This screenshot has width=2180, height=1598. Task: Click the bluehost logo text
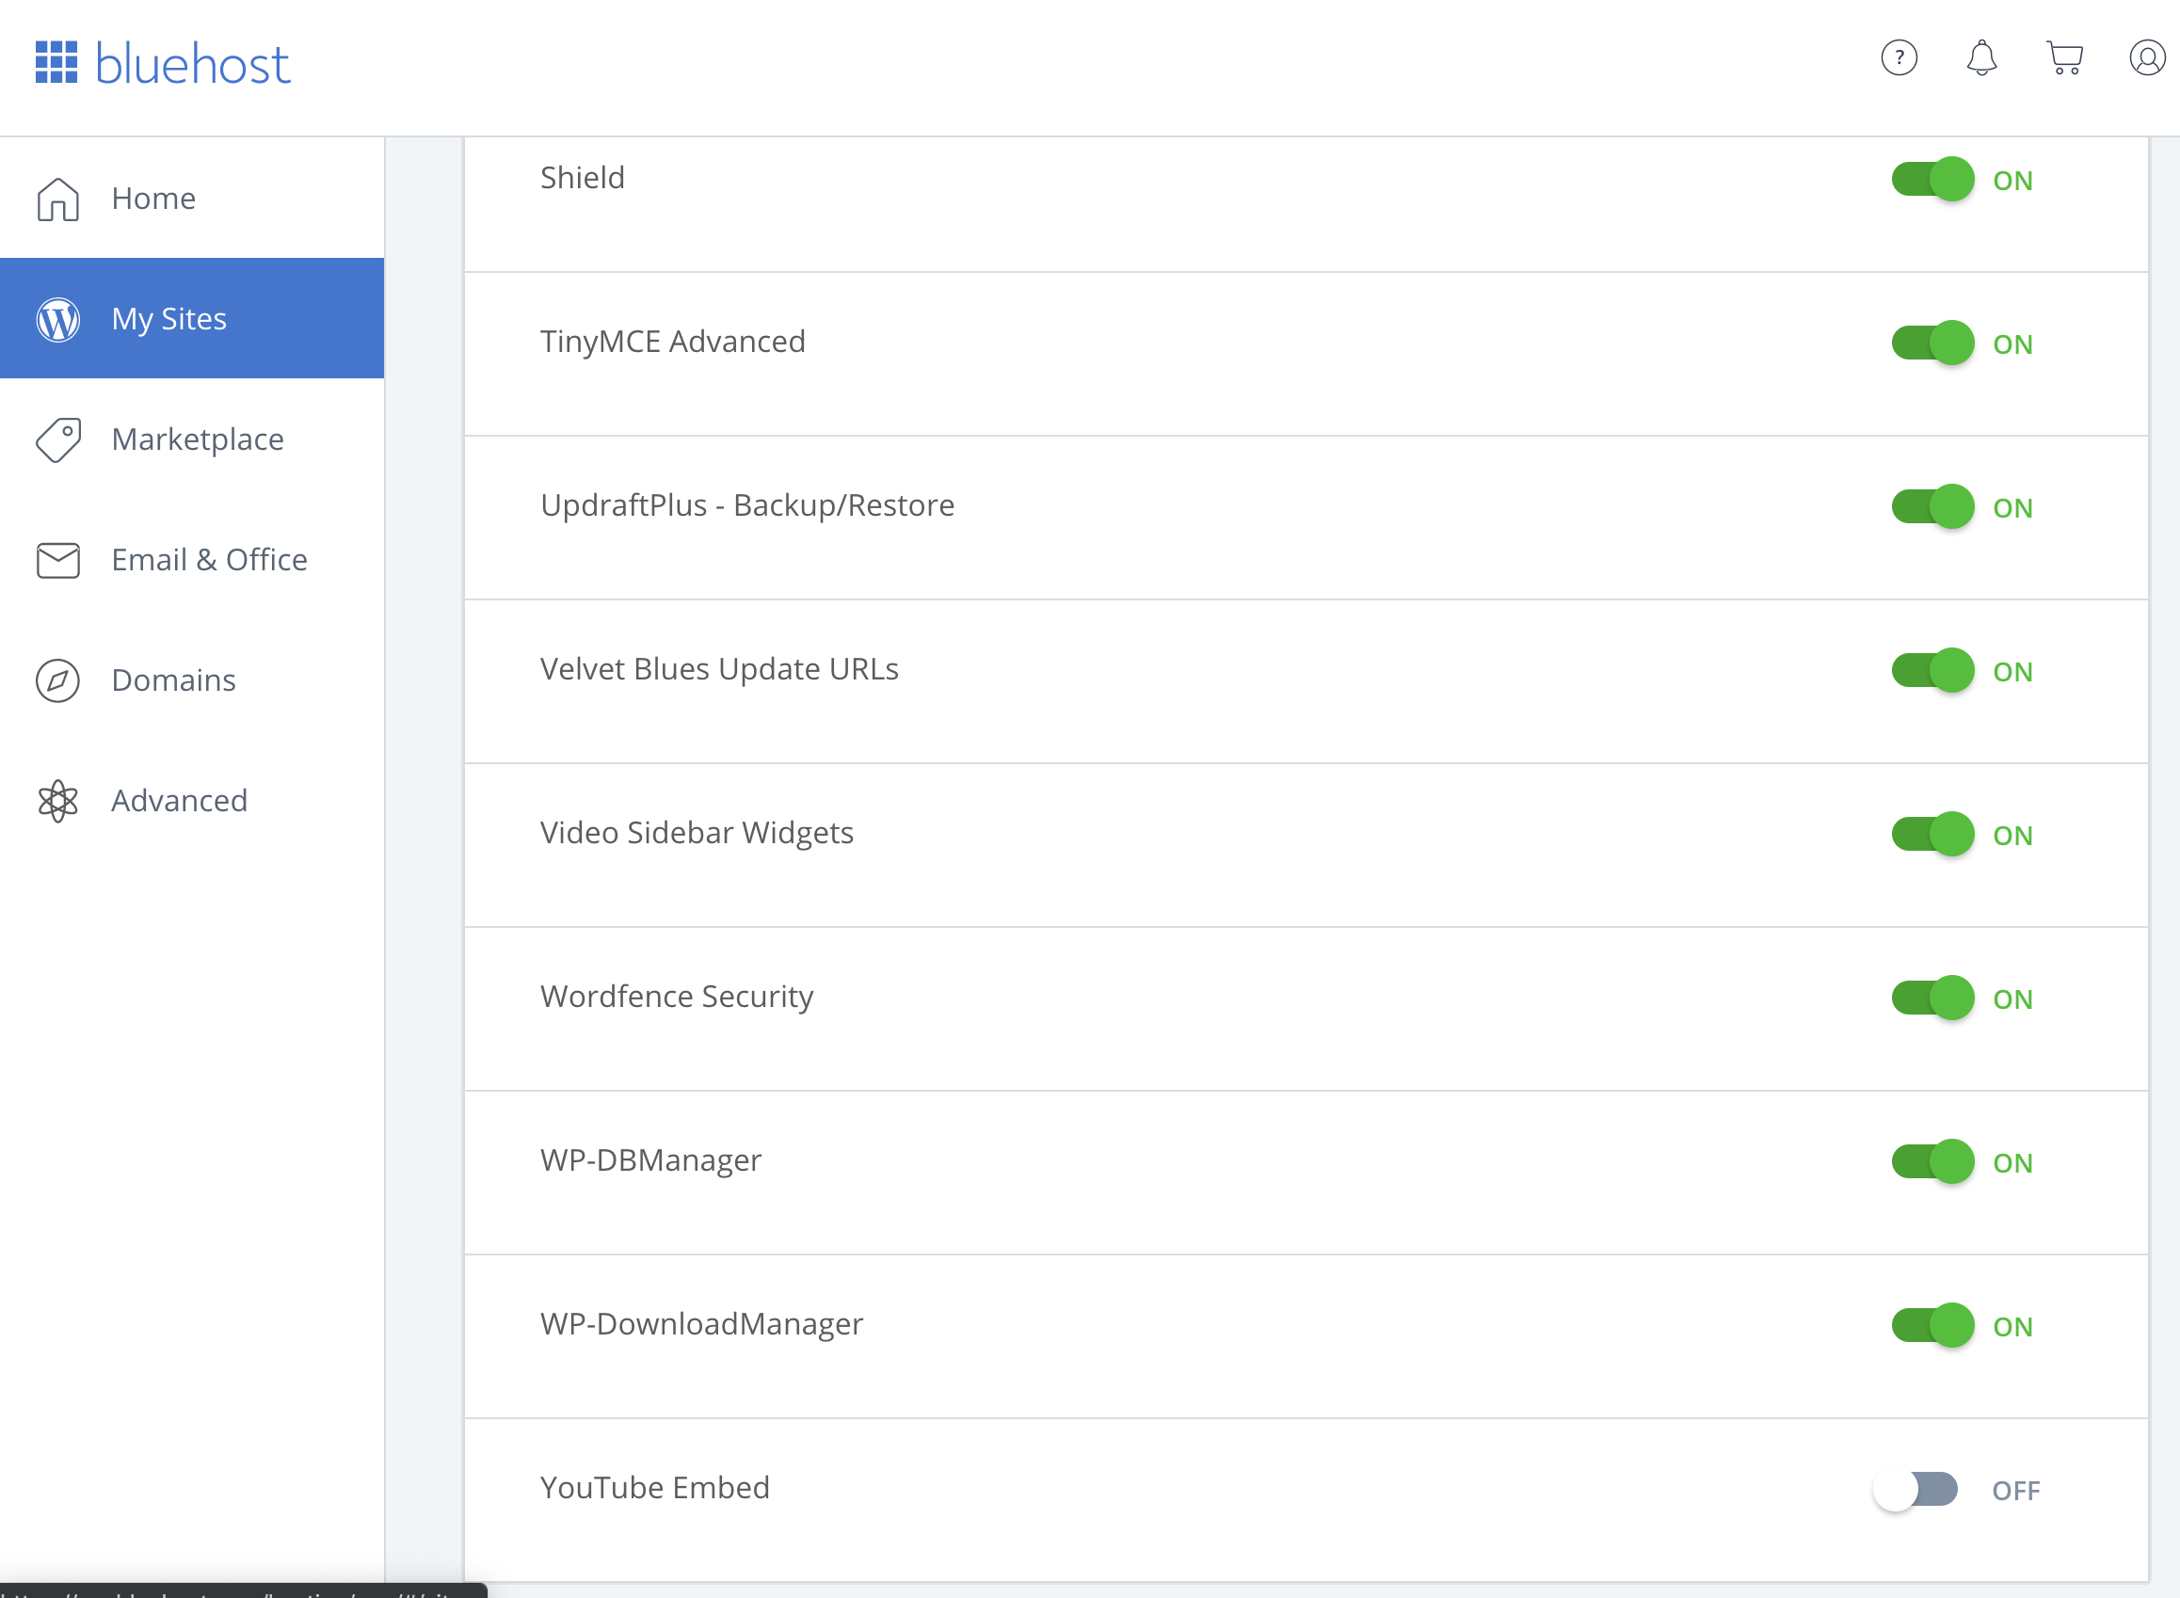tap(193, 64)
